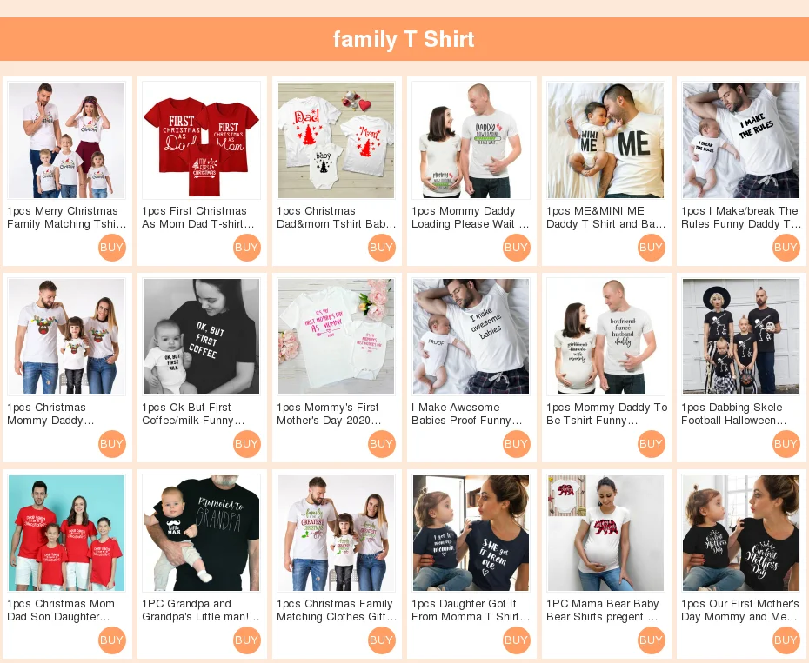Open Mommy Daddy Loading Please Wait product title
The height and width of the screenshot is (663, 809).
tap(471, 217)
